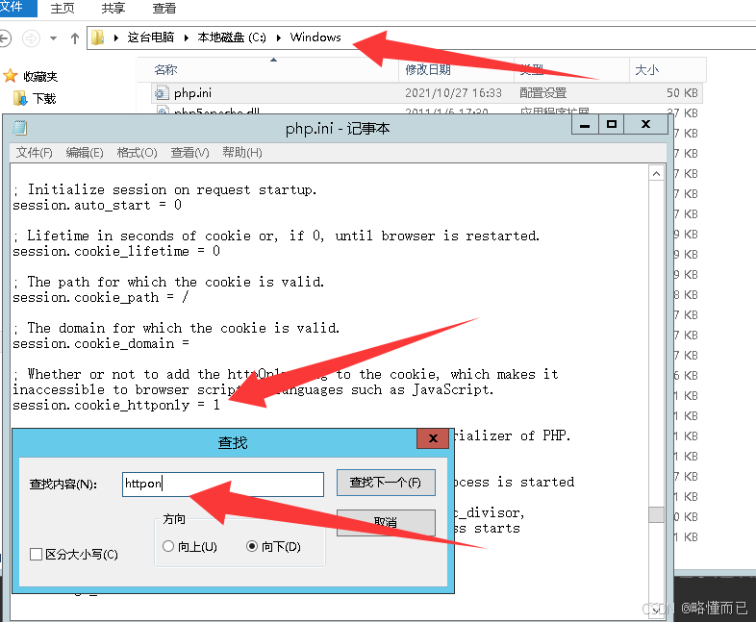Open the 文件 tab in Explorer ribbon

pos(17,8)
